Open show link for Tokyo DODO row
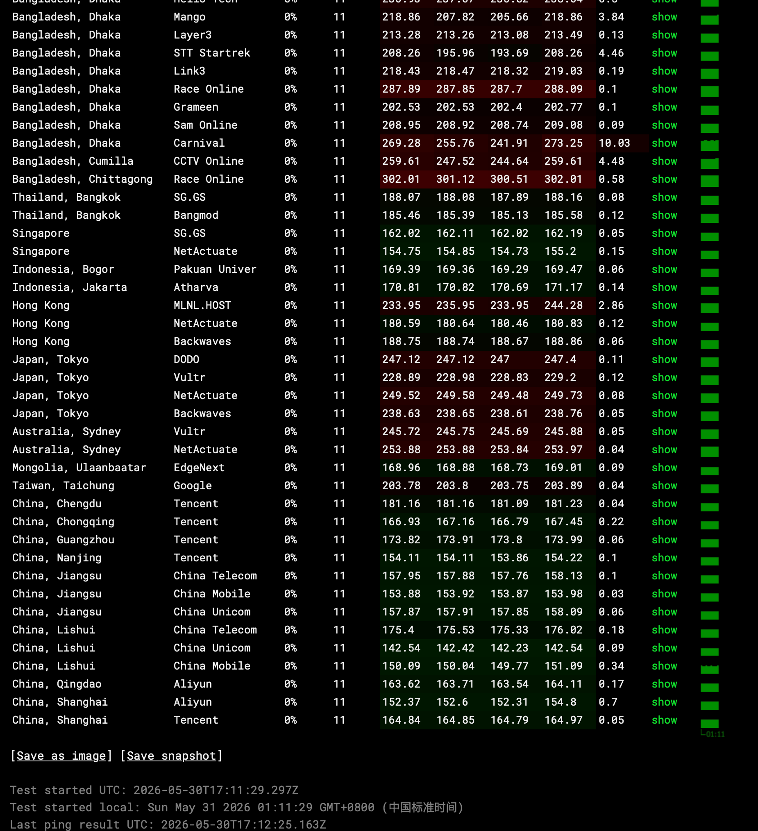Screen dimensions: 758x831 click(664, 359)
